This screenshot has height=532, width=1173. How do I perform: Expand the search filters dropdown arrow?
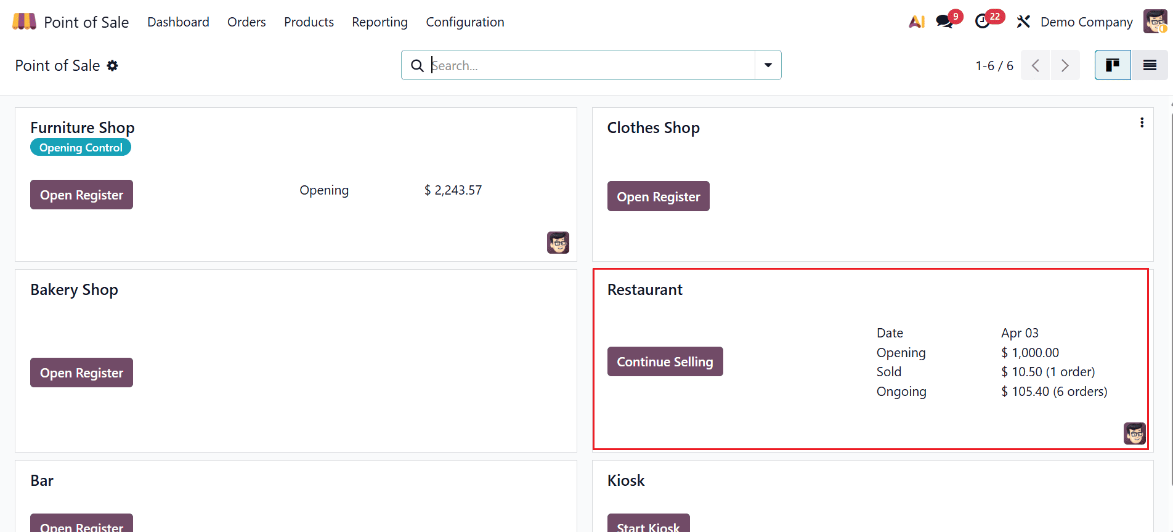point(768,65)
